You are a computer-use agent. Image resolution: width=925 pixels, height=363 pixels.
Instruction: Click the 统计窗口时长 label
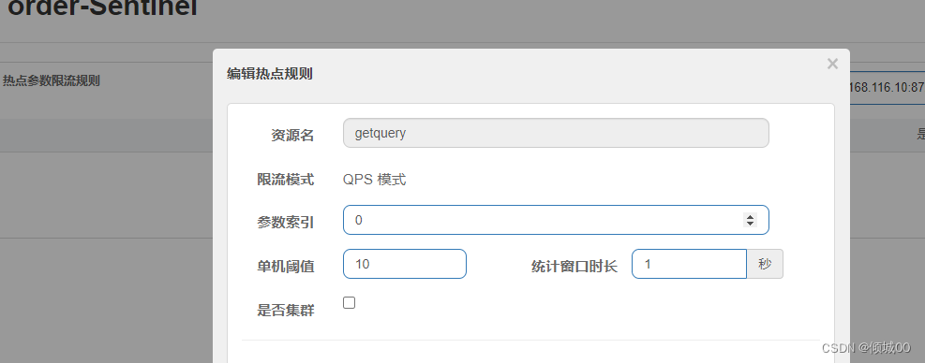click(x=574, y=267)
